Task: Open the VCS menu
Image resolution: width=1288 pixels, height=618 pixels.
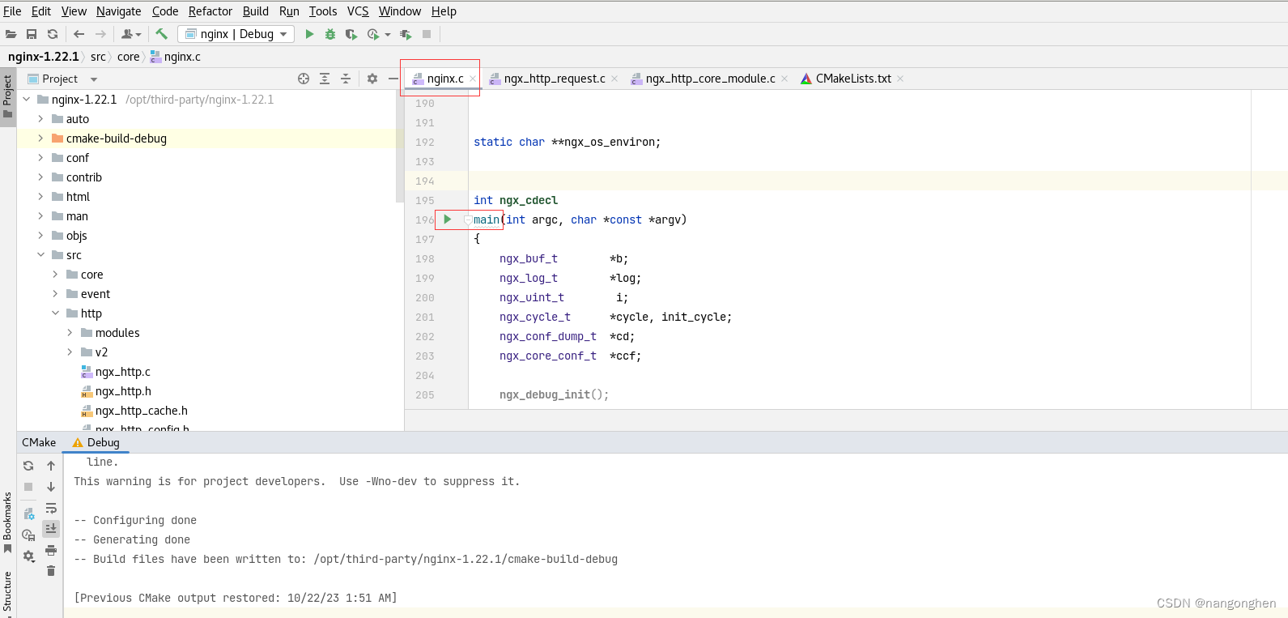Action: [358, 11]
